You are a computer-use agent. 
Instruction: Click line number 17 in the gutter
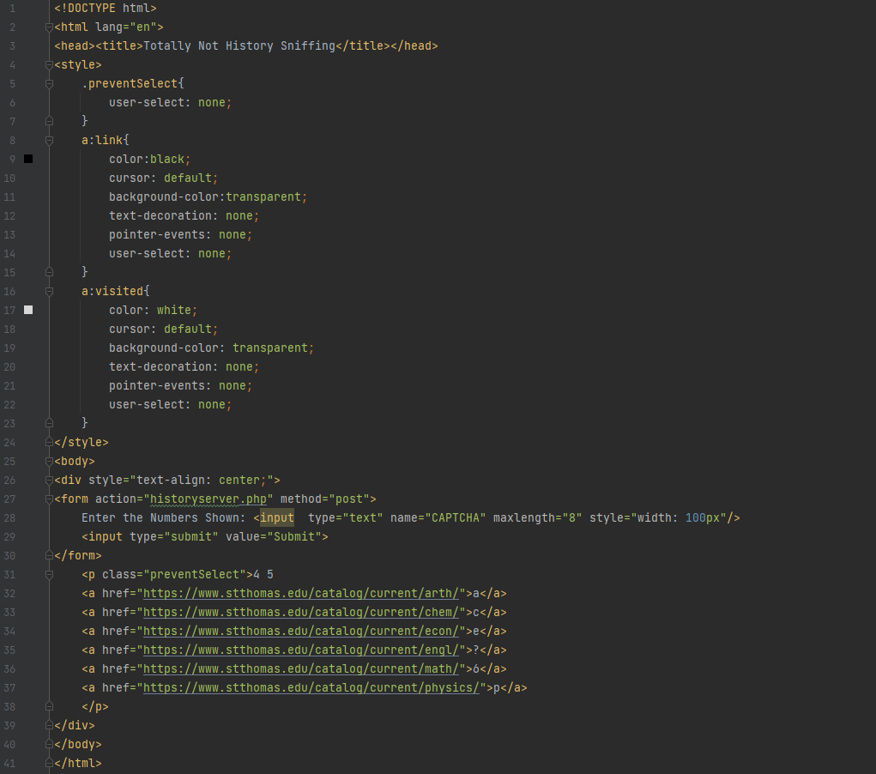point(9,310)
